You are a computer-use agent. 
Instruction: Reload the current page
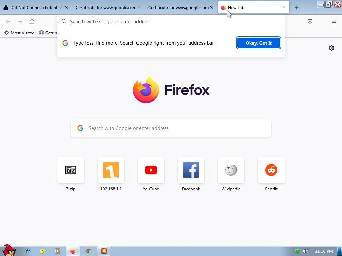pos(32,21)
